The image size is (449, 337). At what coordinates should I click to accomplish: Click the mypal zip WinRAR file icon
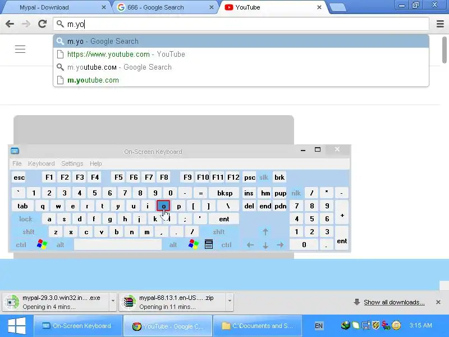129,302
